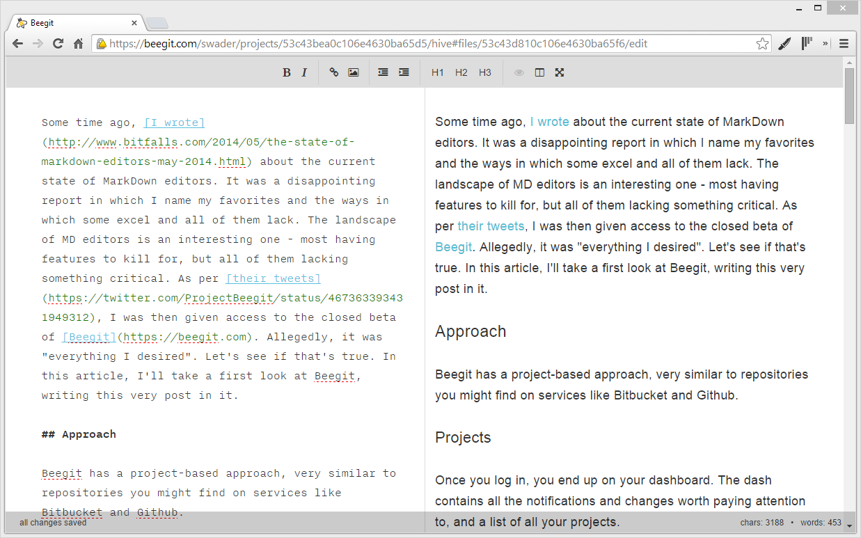Click the outdent icon in the toolbar
This screenshot has width=861, height=538.
(383, 72)
